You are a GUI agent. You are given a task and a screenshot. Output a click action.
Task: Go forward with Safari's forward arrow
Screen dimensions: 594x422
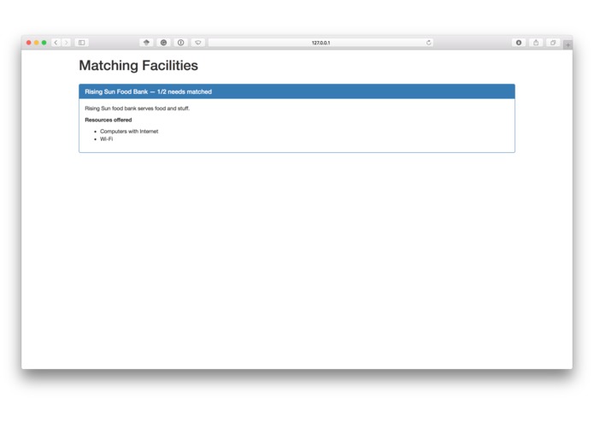coord(66,43)
